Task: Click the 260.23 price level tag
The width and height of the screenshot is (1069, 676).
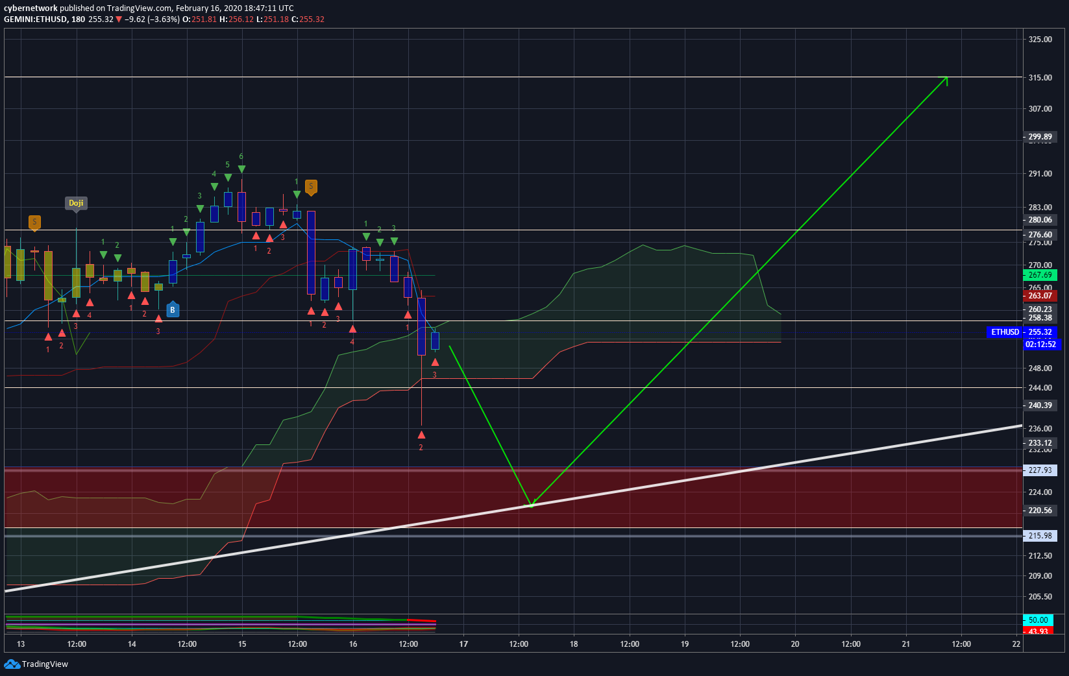Action: [x=1040, y=309]
